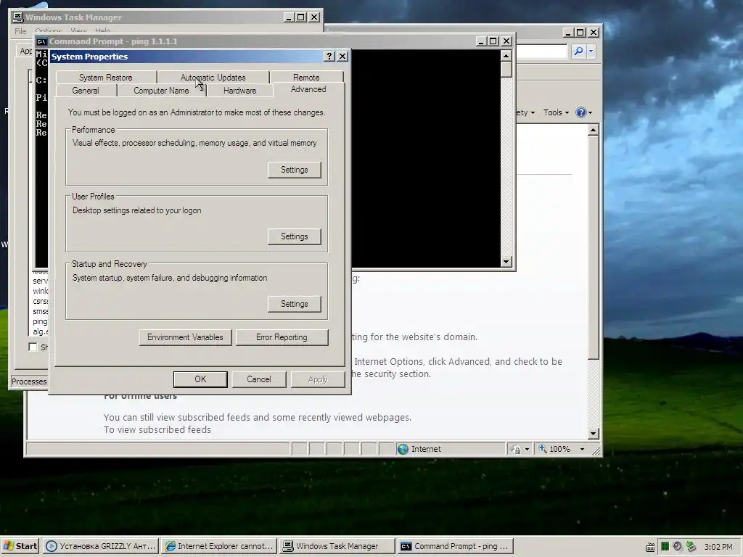Switch to the GRIZZLY installer taskbar button
The height and width of the screenshot is (557, 743).
(100, 546)
